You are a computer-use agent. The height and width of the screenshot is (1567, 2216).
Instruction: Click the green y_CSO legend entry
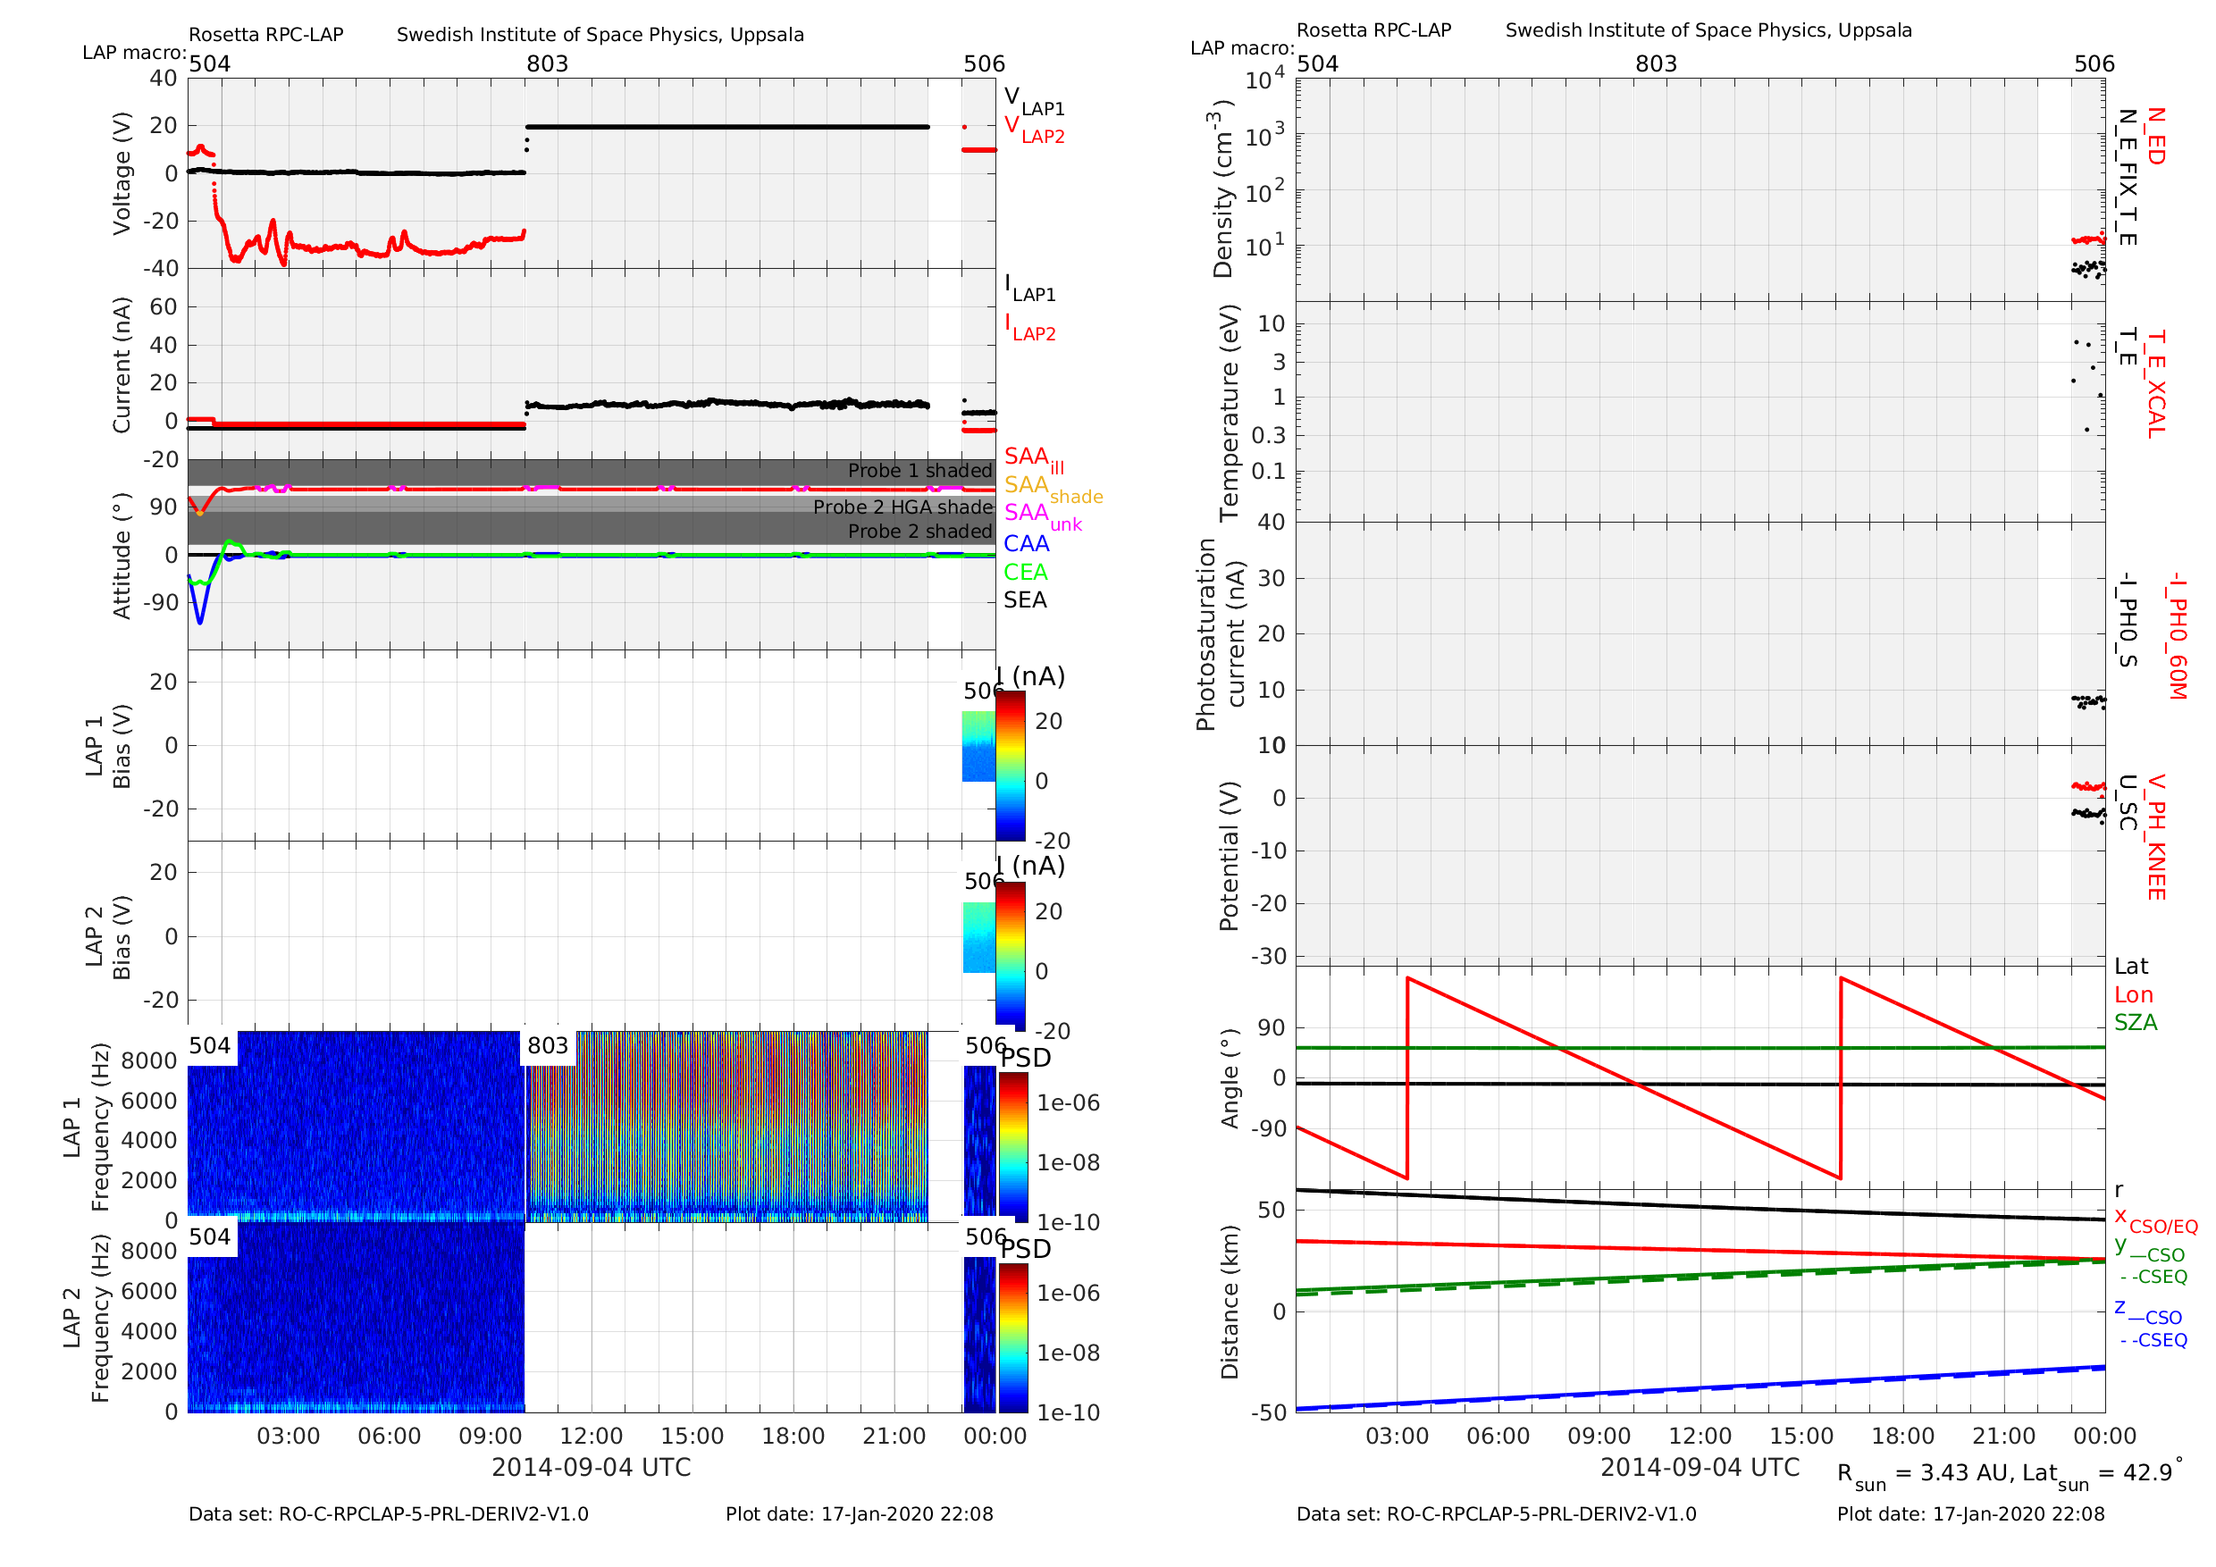pyautogui.click(x=2149, y=1250)
